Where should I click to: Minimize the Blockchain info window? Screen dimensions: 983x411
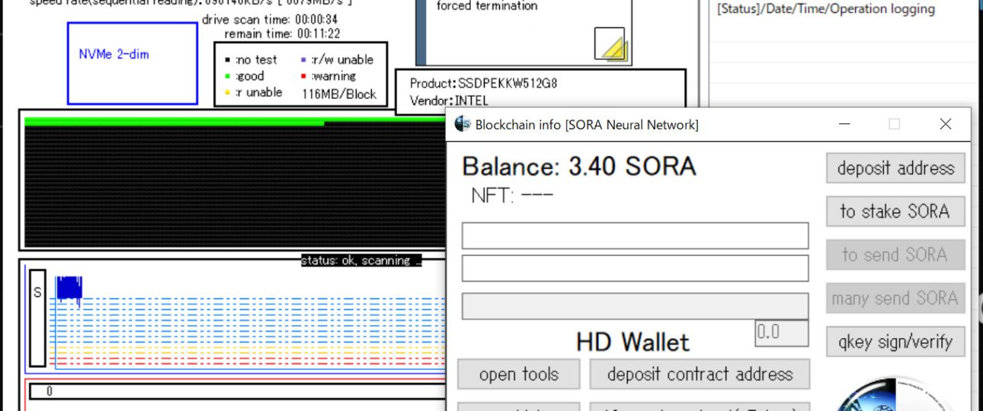point(844,124)
